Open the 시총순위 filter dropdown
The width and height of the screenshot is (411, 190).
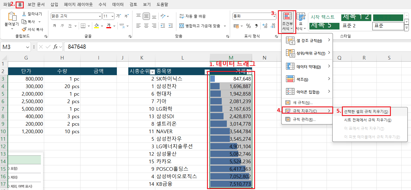click(152, 72)
